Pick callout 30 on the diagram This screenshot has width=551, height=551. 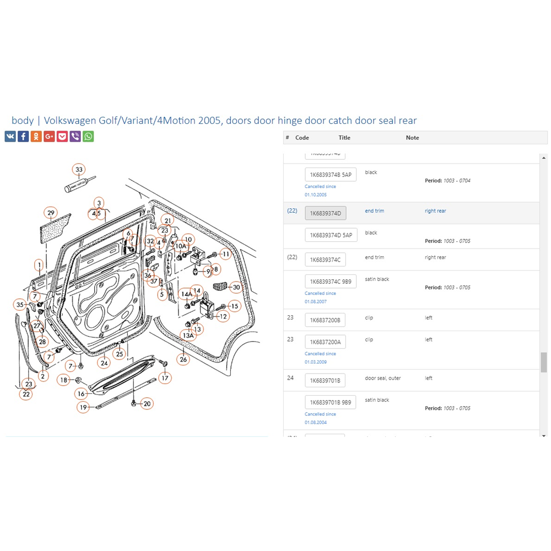pos(236,287)
